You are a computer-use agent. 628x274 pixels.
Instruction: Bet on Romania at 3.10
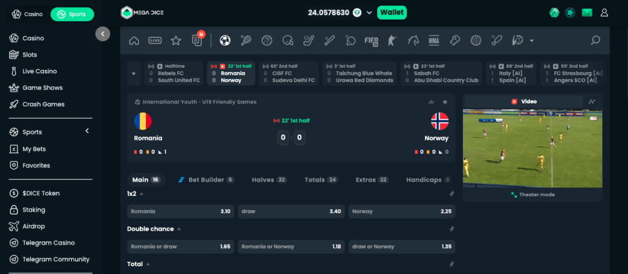tap(181, 211)
